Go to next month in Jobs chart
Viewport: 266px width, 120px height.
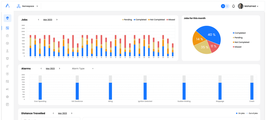click(57, 20)
